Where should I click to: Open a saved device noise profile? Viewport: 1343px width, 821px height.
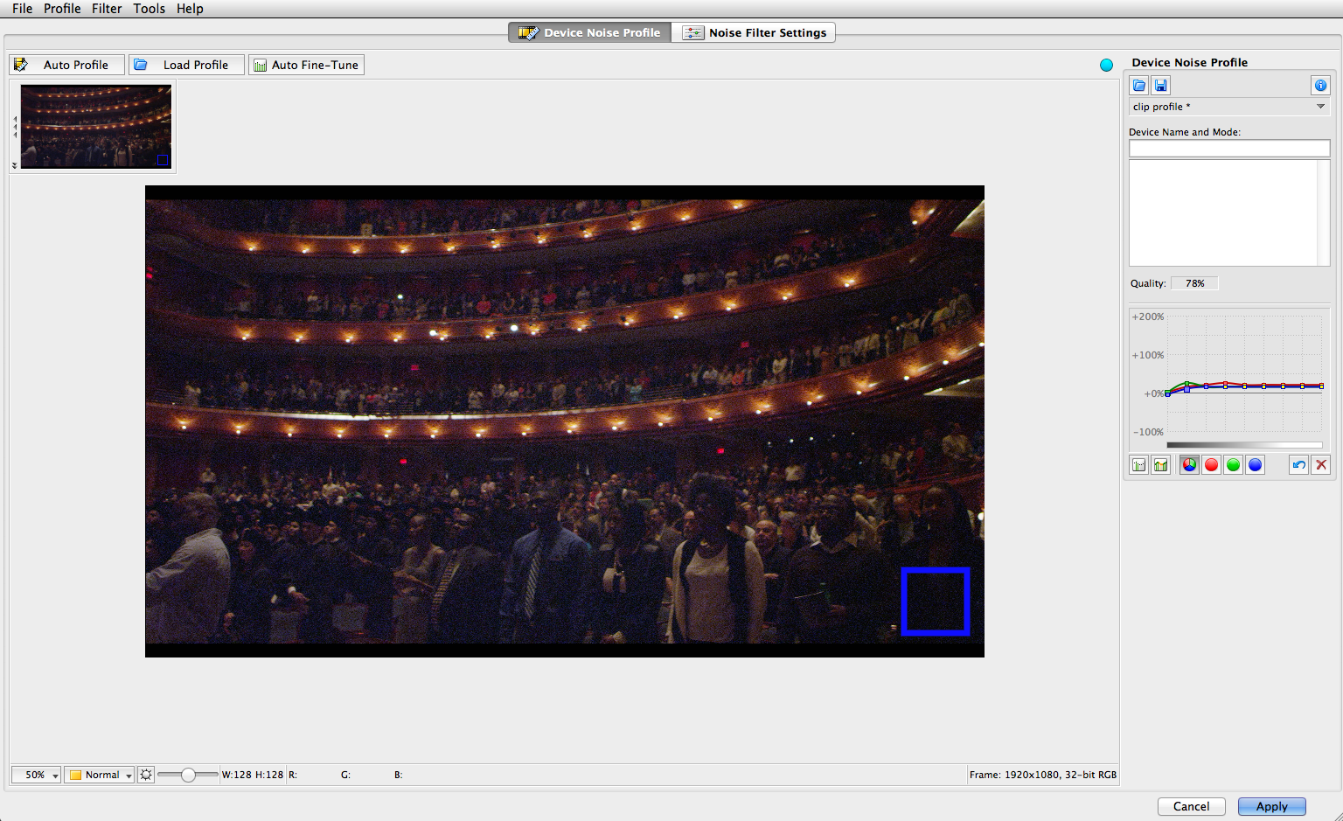tap(1138, 85)
